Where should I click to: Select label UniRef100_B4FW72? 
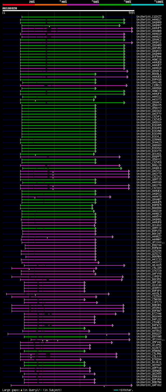(149, 325)
